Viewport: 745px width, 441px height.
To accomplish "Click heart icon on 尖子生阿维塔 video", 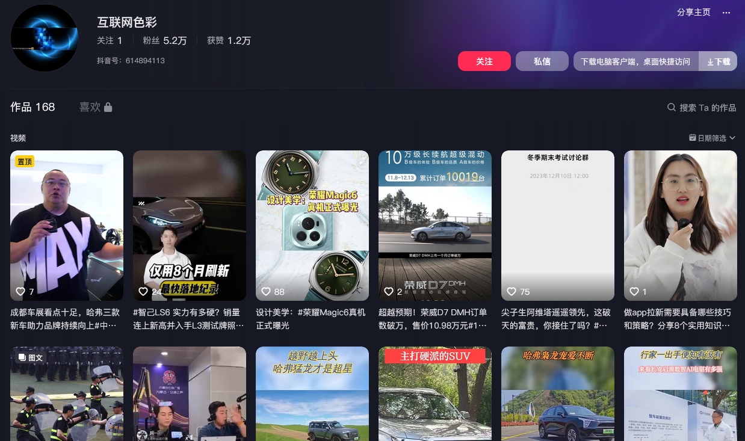I will click(512, 291).
